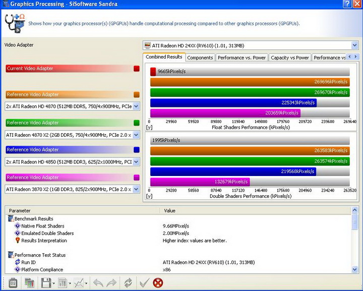Image resolution: width=363 pixels, height=291 pixels.
Task: Click the Platform Compliance diamond icon
Action: [x=17, y=269]
